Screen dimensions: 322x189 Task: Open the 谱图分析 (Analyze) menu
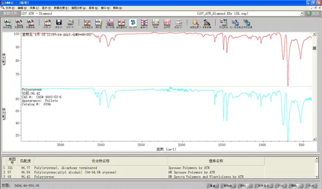[x=79, y=8]
